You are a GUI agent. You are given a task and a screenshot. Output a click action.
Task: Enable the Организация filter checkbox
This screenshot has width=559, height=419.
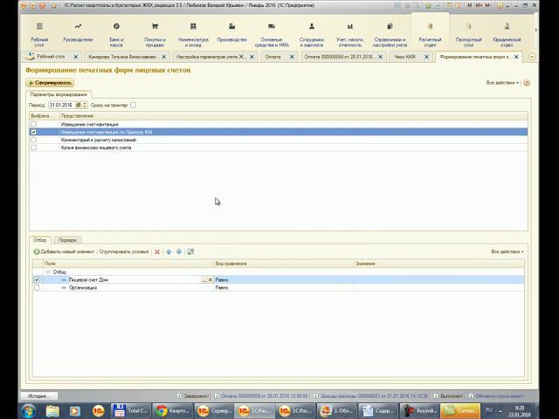pos(37,288)
